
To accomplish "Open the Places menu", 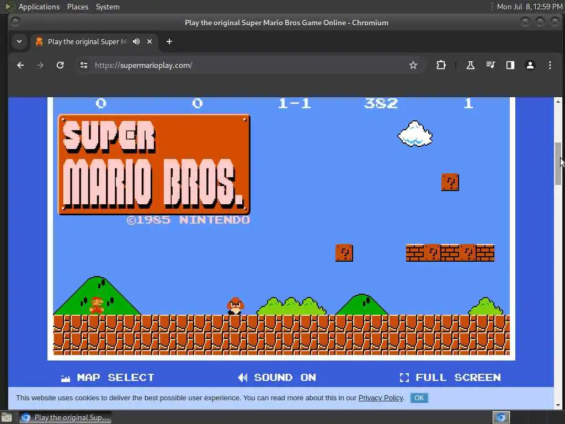I will pyautogui.click(x=77, y=7).
